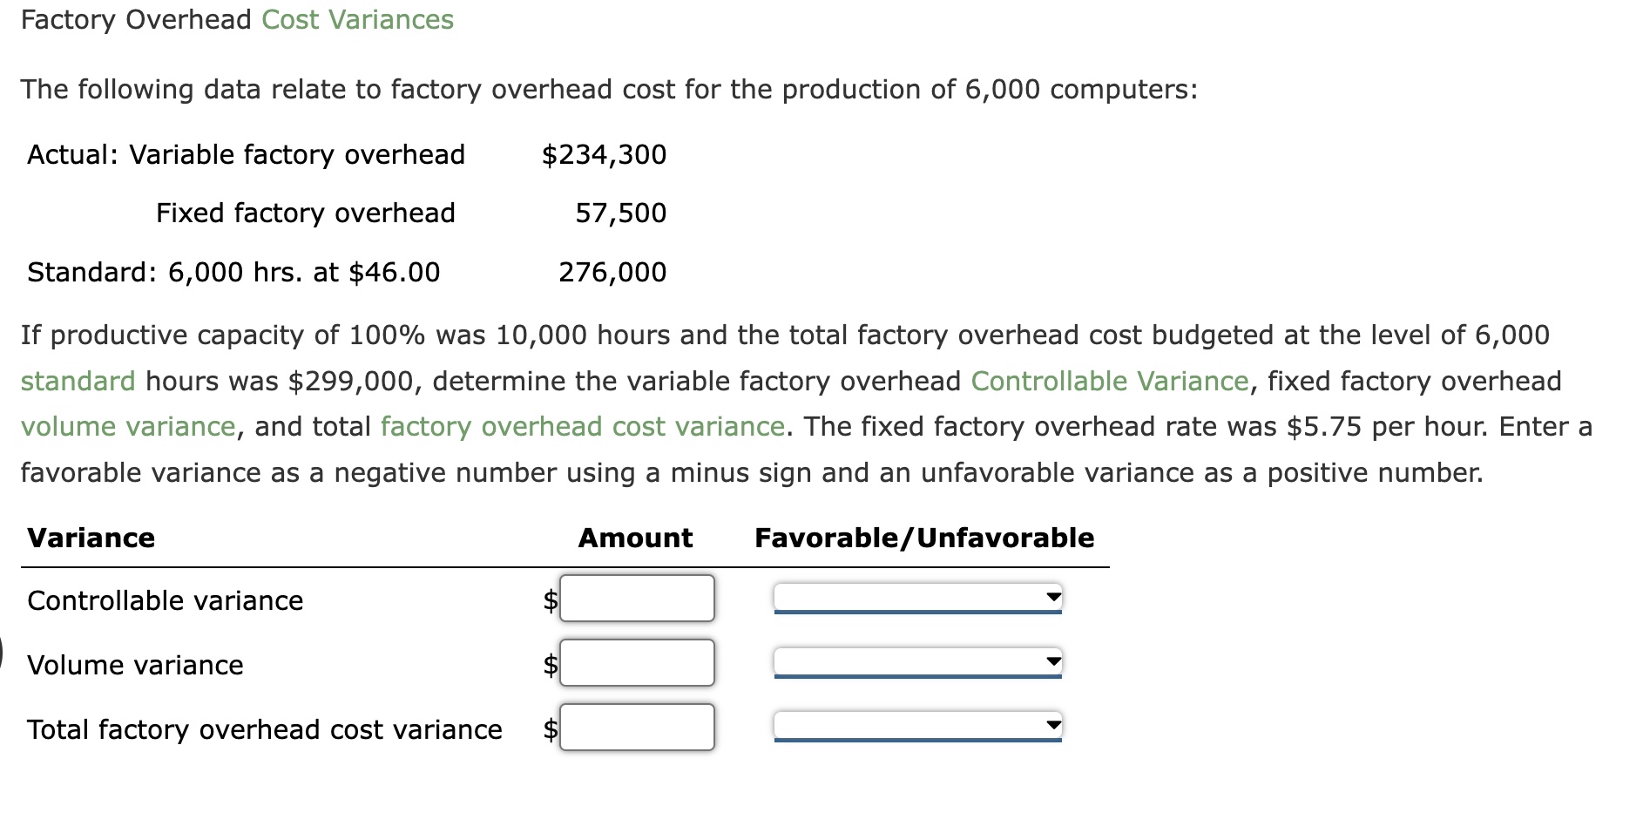
Task: Click the standard hours link
Action: coord(77,381)
